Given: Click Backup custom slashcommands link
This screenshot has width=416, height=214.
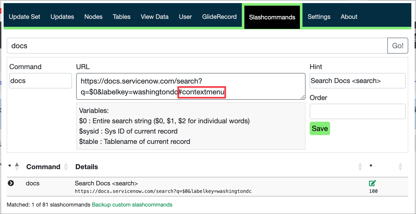Looking at the screenshot, I should coord(132,205).
